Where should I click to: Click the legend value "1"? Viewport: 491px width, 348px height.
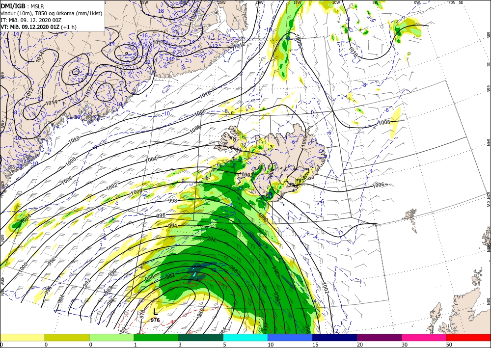[x=136, y=345]
